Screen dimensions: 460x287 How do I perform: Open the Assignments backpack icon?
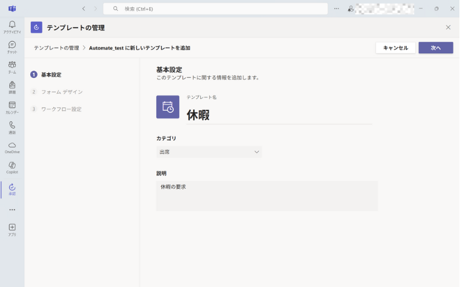[12, 88]
